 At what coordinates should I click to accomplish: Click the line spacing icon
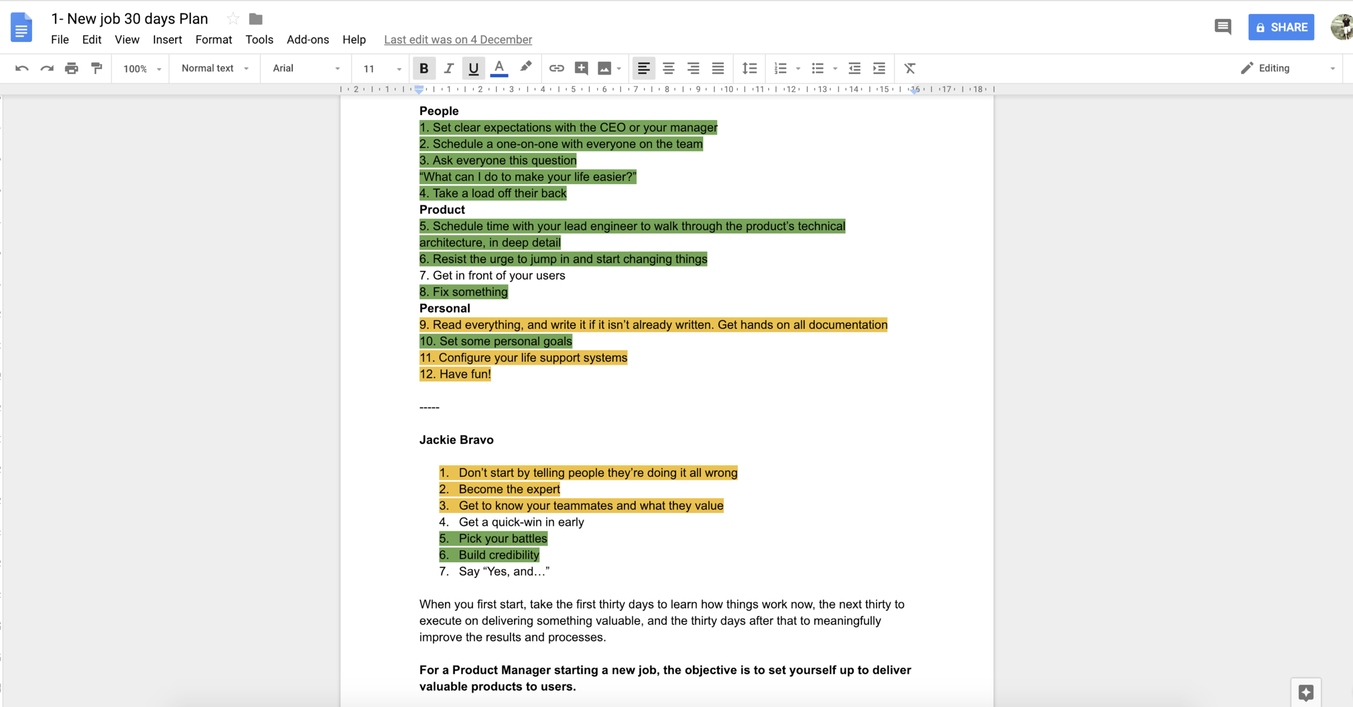coord(749,68)
